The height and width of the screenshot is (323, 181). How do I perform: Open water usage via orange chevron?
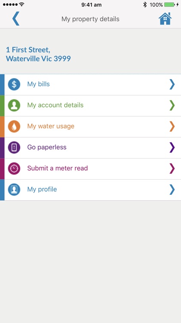point(172,127)
